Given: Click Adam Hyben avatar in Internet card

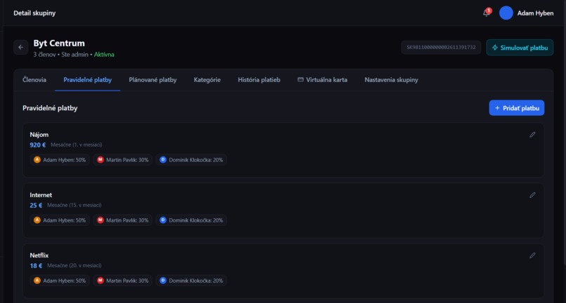Looking at the screenshot, I should [x=37, y=220].
